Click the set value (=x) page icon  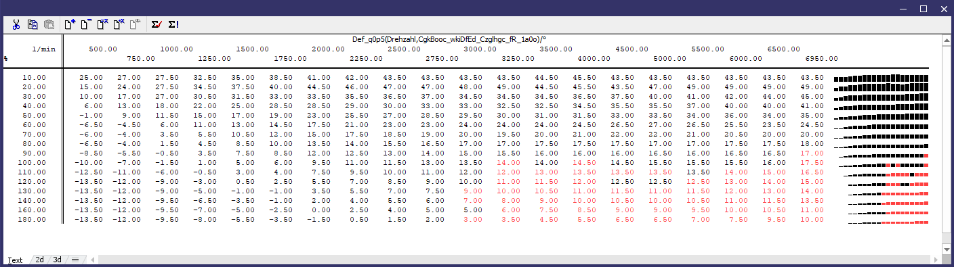click(x=103, y=24)
